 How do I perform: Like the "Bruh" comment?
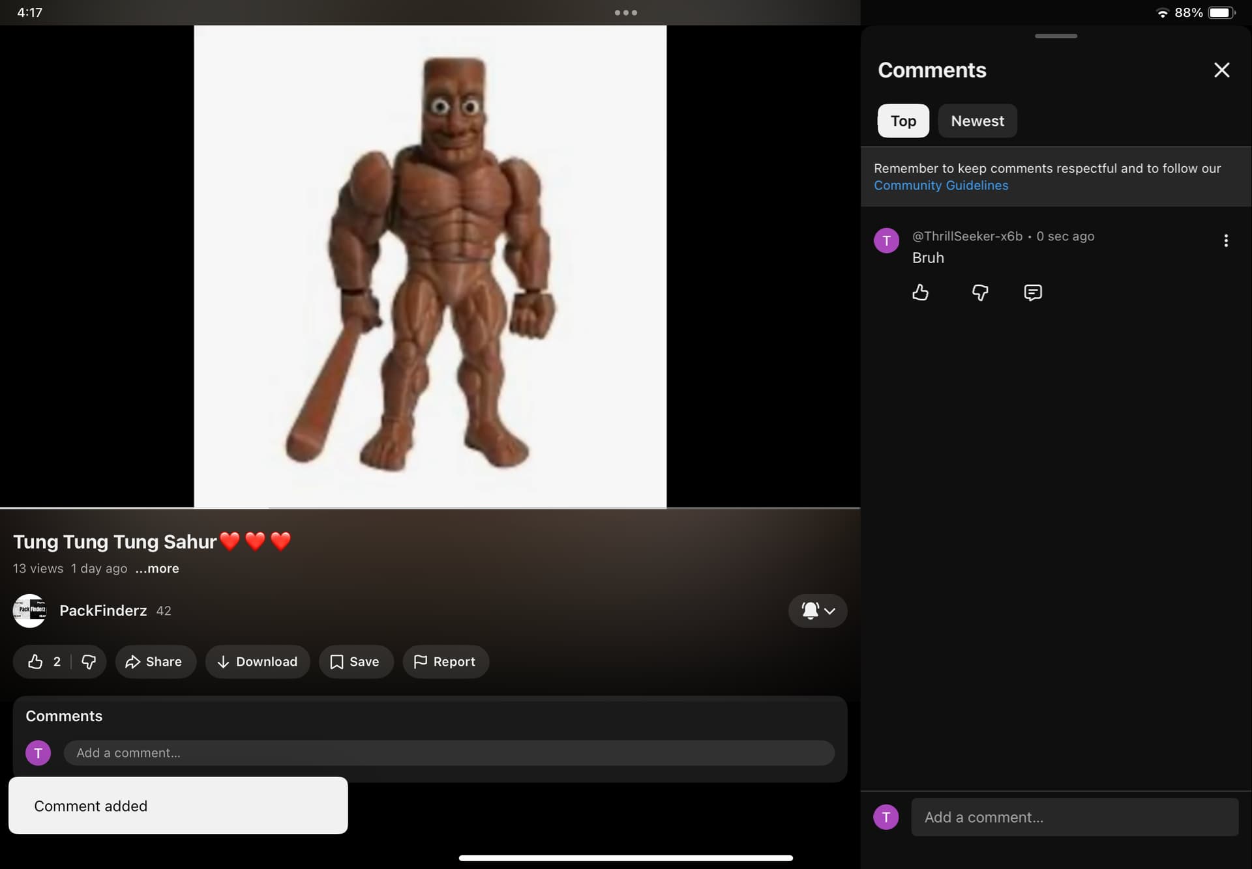(920, 292)
